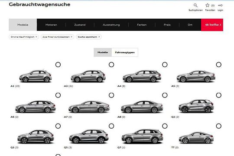Open the Ausstattung filter tab
234x156 pixels.
(x=111, y=25)
